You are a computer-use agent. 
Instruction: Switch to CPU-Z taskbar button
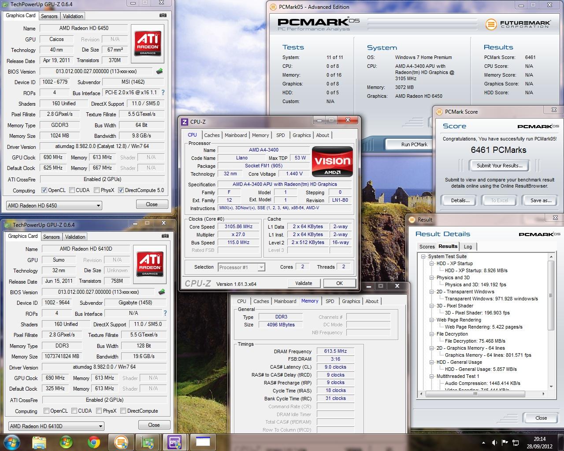point(174,442)
